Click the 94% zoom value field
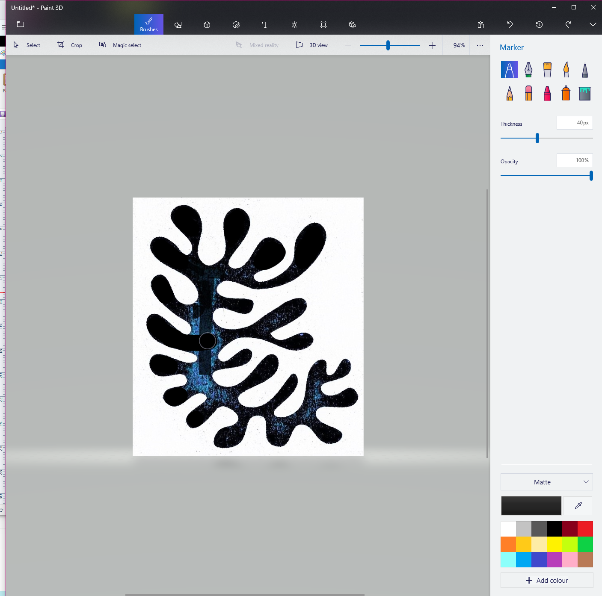This screenshot has width=602, height=596. point(459,45)
